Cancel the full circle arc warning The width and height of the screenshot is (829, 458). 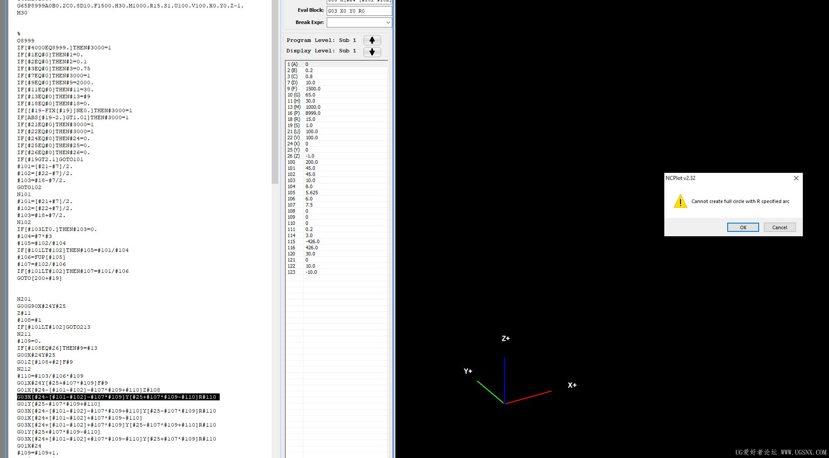[780, 227]
